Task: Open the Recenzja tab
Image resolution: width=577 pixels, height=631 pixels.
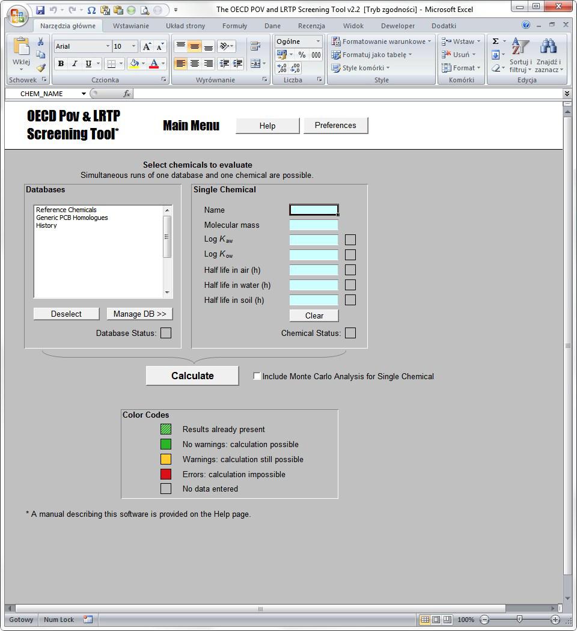Action: click(311, 26)
